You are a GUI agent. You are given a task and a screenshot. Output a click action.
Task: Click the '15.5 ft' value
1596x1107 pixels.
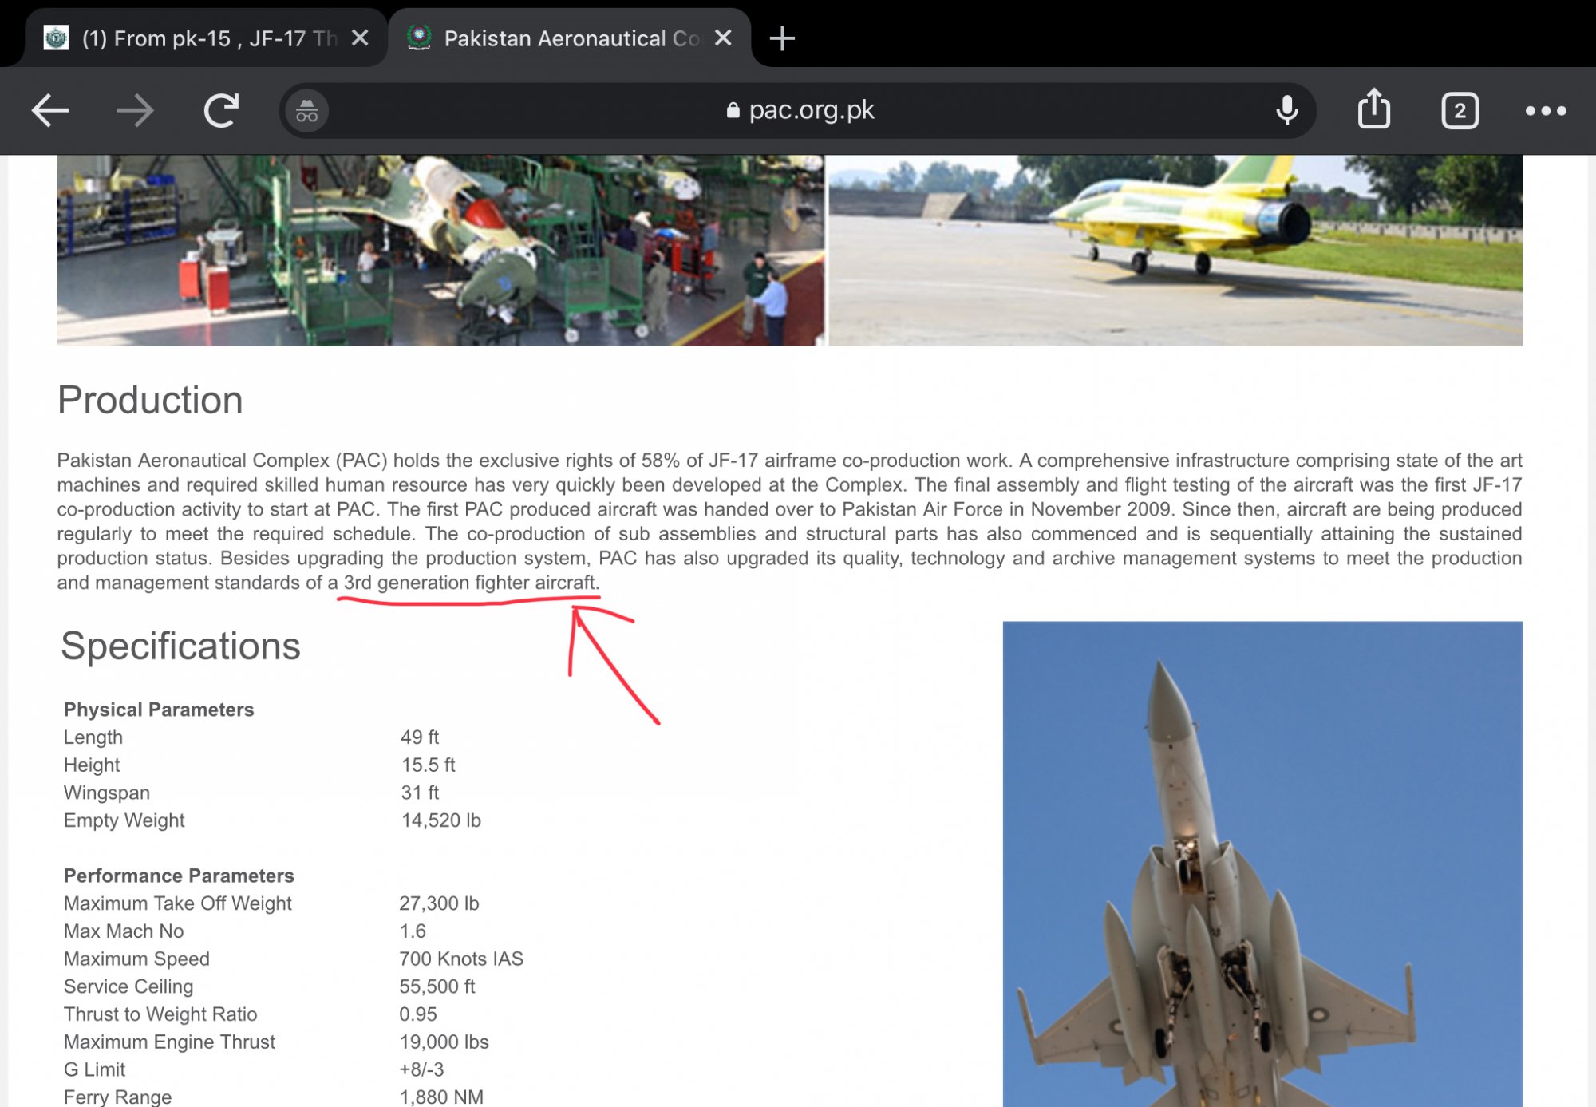coord(429,765)
